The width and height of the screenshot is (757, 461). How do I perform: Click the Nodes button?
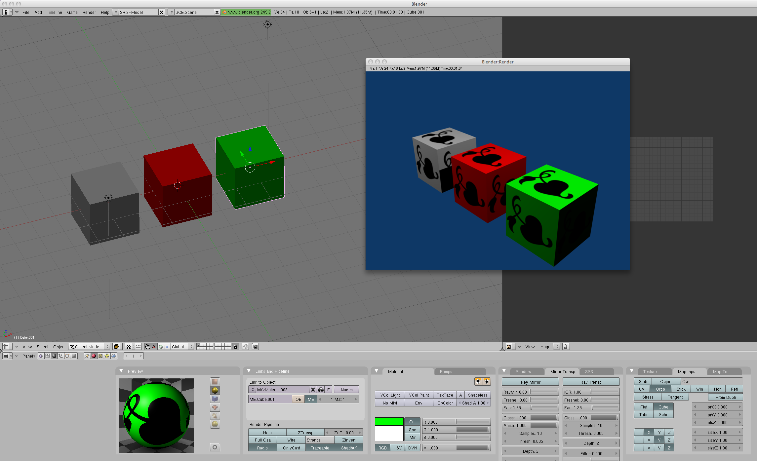click(x=346, y=390)
